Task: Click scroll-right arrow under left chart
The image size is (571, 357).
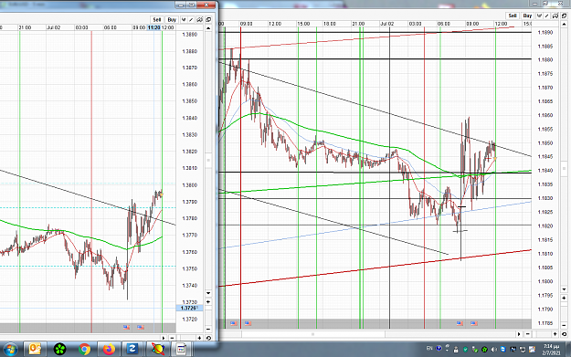Action: 164,338
